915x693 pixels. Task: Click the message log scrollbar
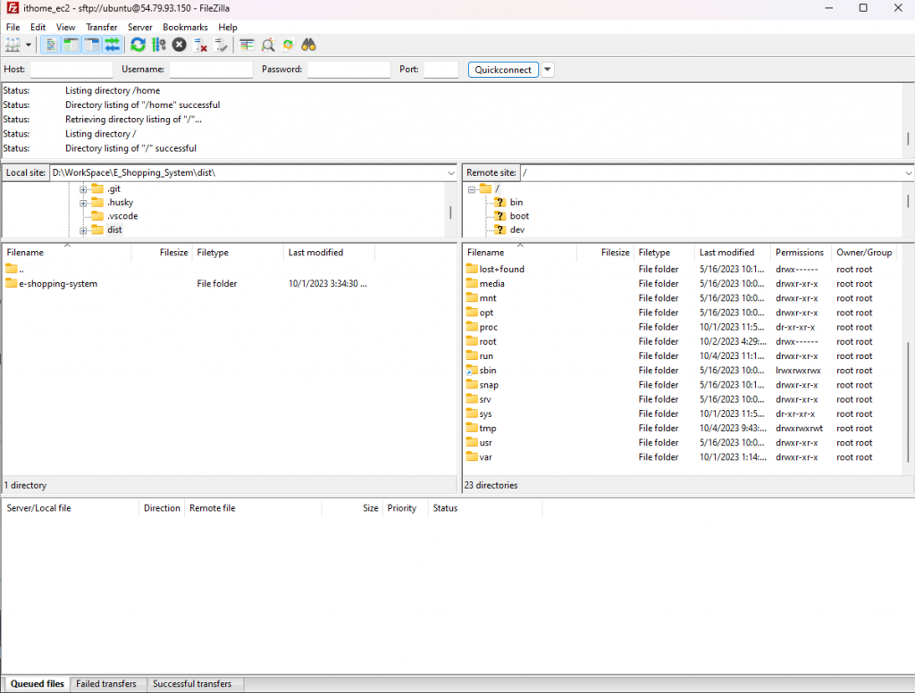(908, 138)
